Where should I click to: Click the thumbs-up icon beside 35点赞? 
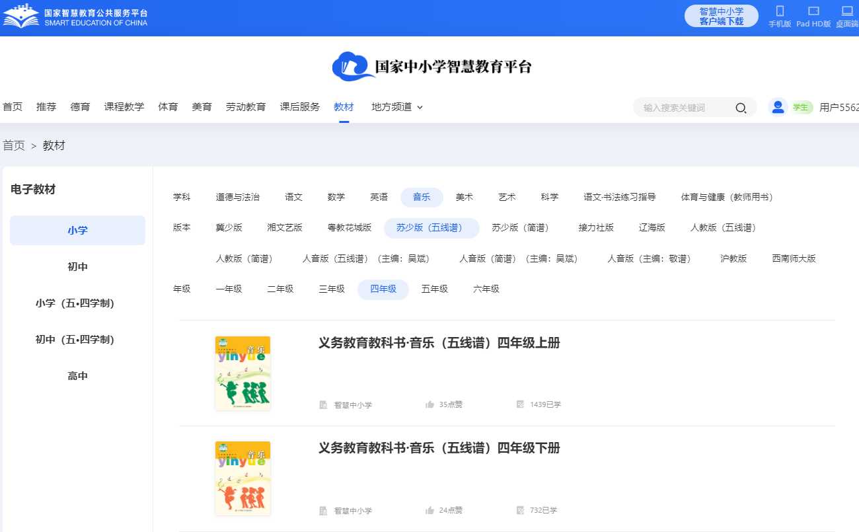430,404
